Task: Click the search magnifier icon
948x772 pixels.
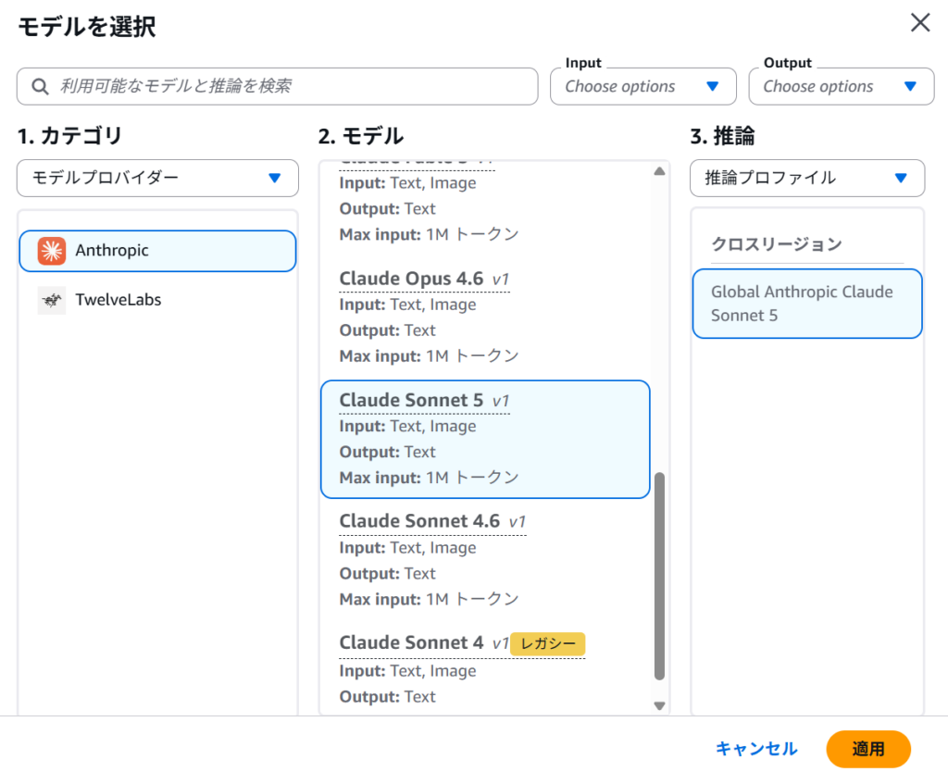Action: 40,86
